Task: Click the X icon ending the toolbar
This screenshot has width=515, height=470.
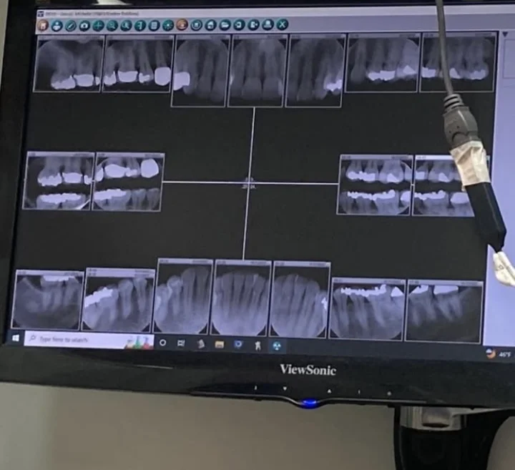Action: point(283,25)
